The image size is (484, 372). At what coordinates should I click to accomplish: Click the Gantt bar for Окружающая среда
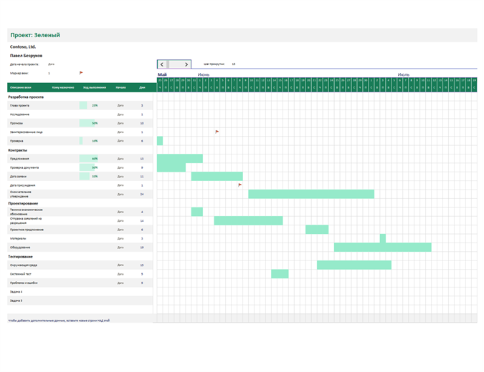click(354, 265)
